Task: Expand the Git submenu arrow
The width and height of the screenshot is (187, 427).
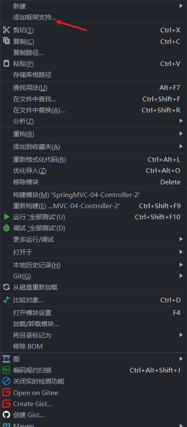Action: pos(181,276)
